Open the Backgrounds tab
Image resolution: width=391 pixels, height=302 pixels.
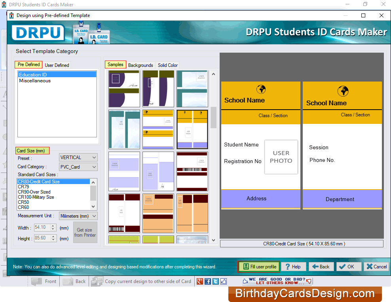(x=140, y=65)
